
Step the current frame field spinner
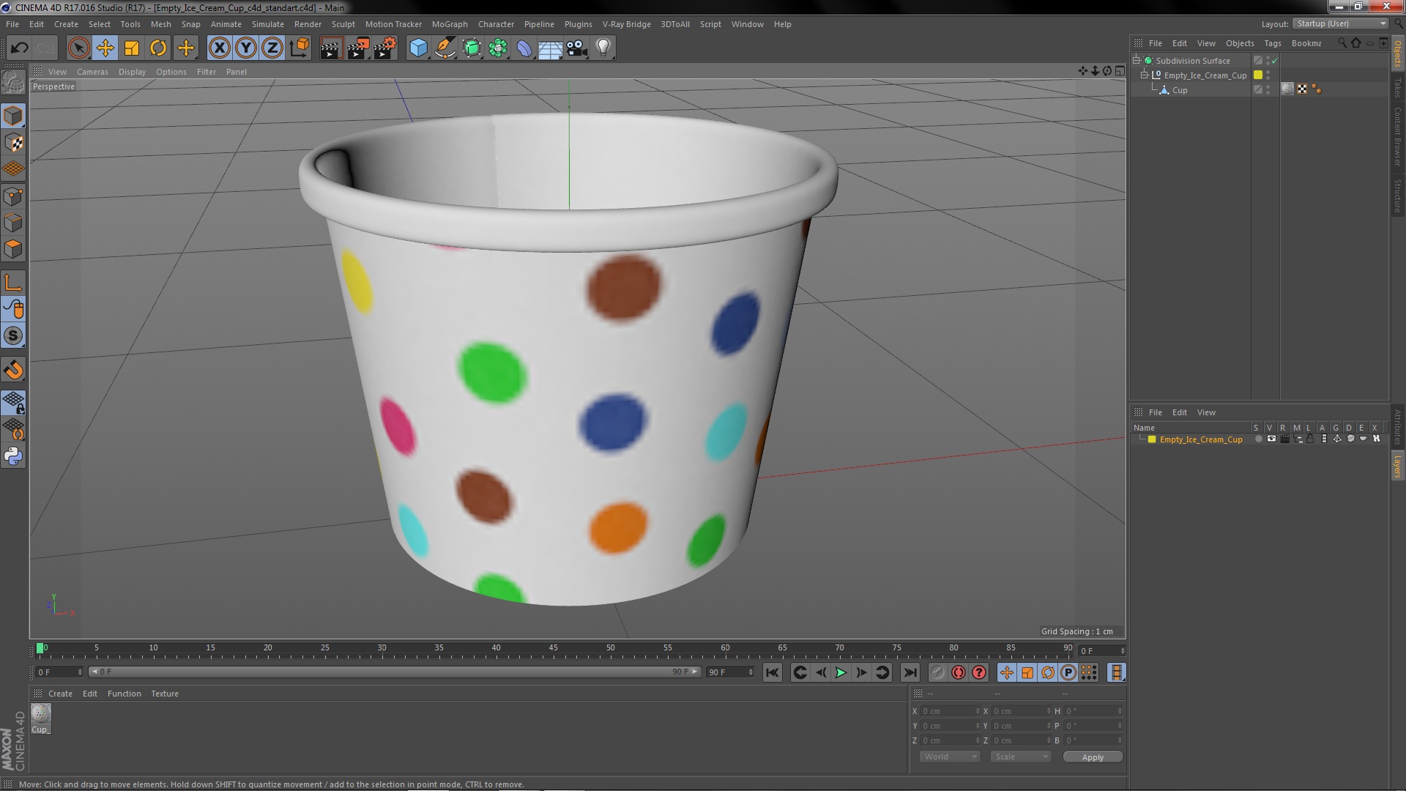(x=1122, y=650)
